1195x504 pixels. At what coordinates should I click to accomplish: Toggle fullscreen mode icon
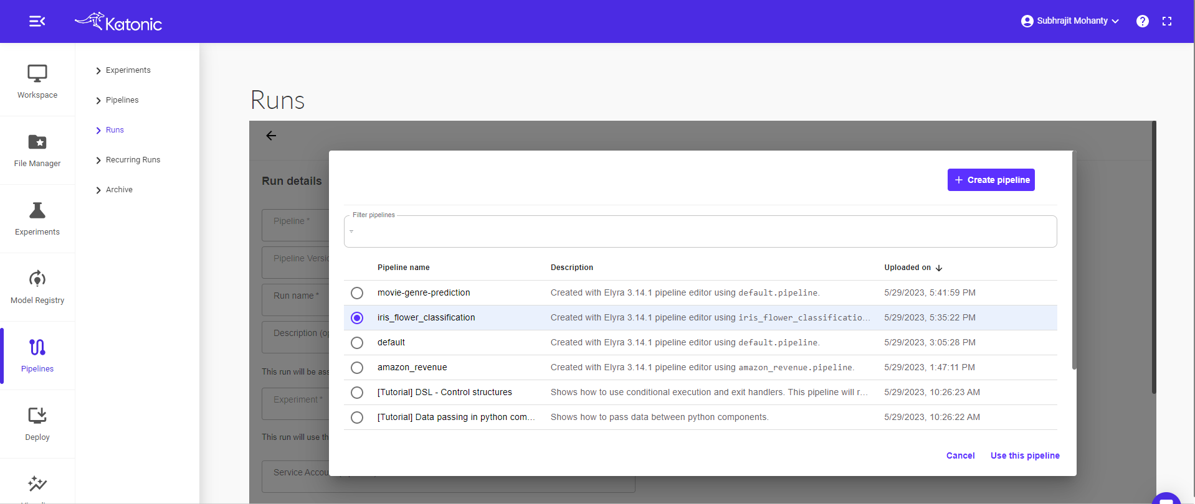pos(1167,21)
